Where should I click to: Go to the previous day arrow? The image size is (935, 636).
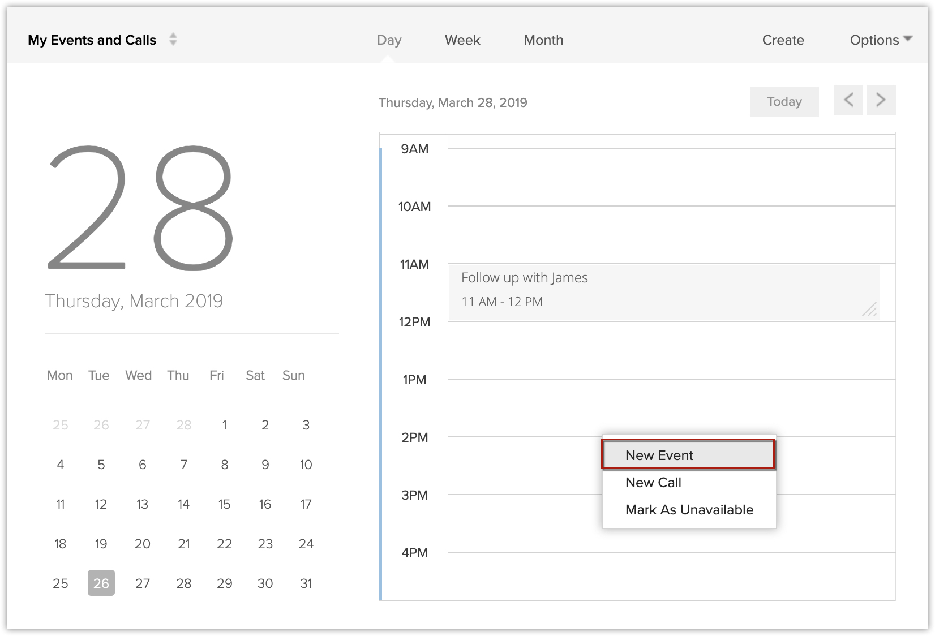click(848, 100)
